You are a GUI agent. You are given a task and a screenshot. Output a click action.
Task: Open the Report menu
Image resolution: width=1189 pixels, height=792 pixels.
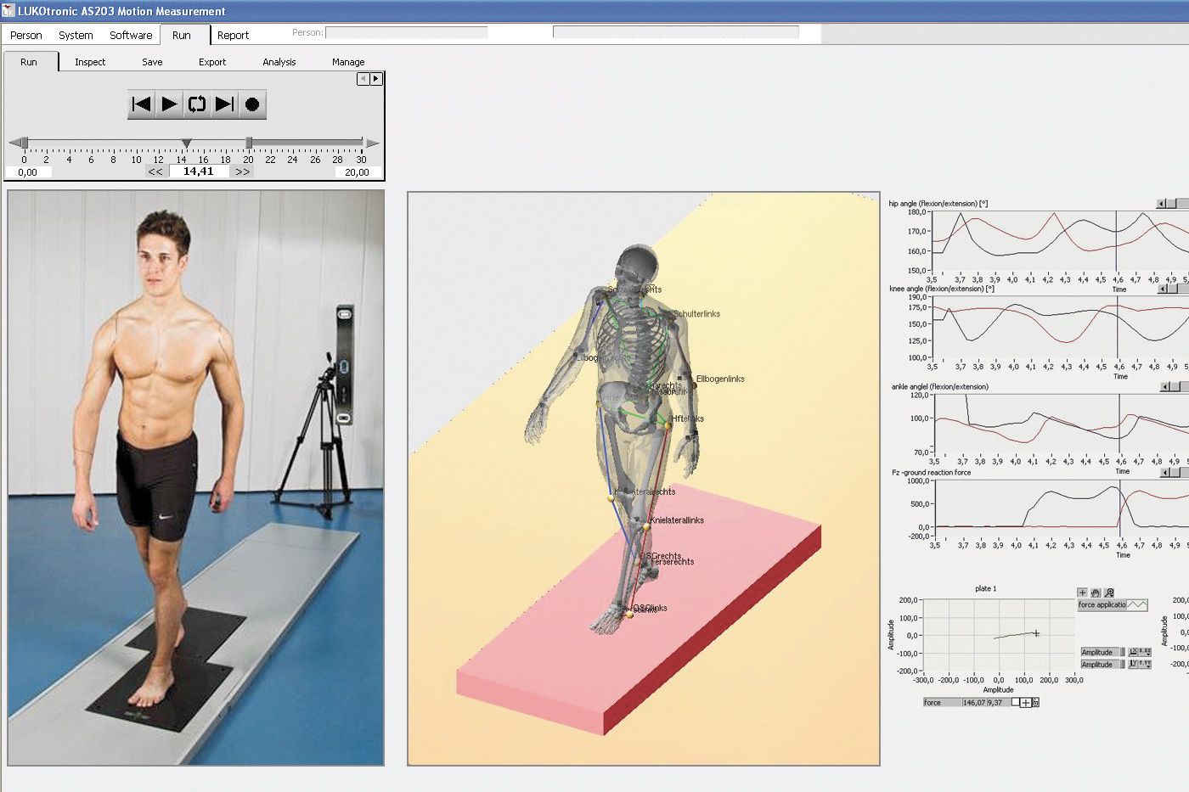233,36
